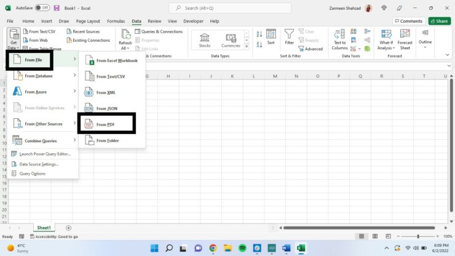The height and width of the screenshot is (256, 455).
Task: Select column header M
Action: pyautogui.click(x=275, y=76)
